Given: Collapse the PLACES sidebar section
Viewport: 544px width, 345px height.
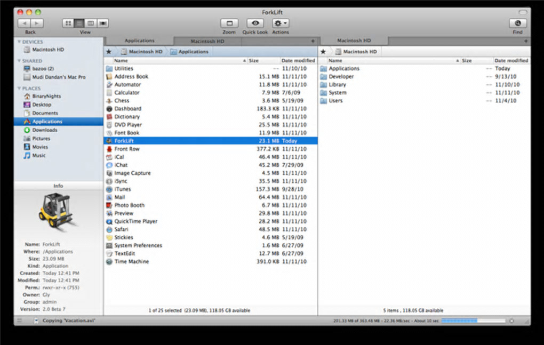Looking at the screenshot, I should (x=19, y=89).
